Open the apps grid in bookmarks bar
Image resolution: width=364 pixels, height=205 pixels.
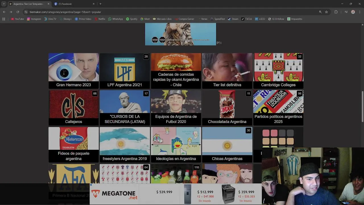click(4, 19)
